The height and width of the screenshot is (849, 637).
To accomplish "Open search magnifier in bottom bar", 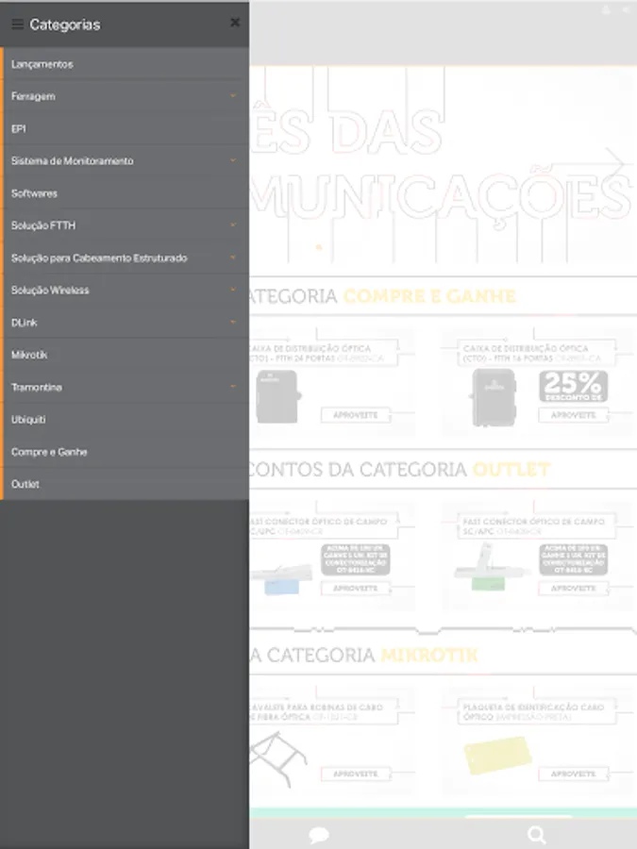I will (536, 835).
